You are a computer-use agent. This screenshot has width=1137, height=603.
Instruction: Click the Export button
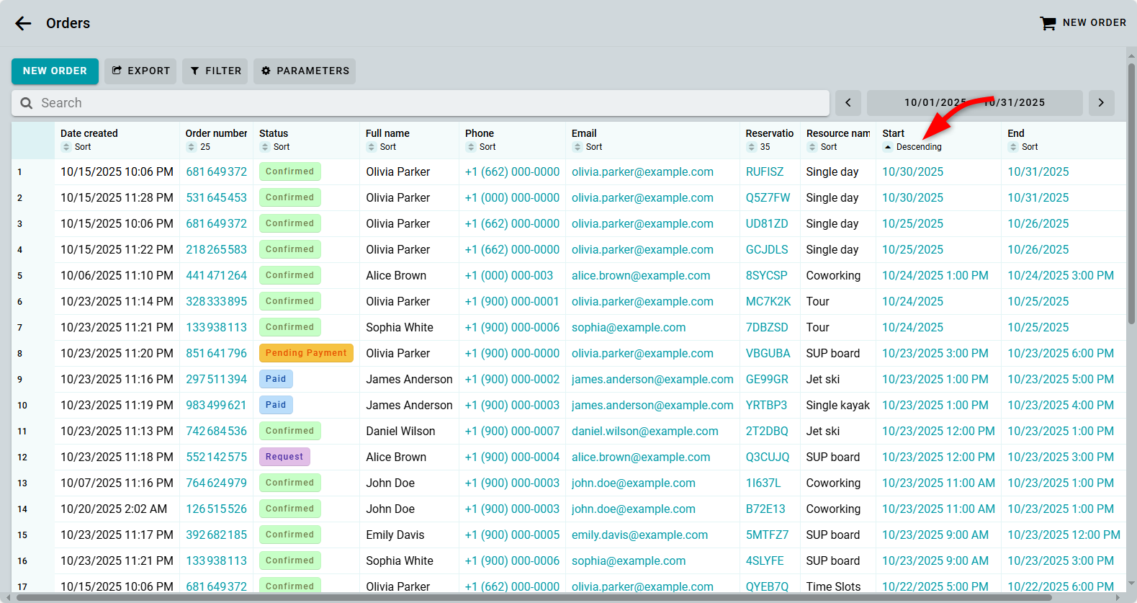141,71
